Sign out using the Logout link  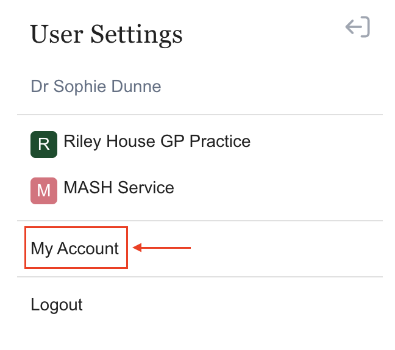click(x=57, y=304)
